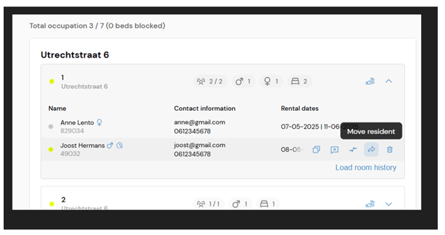This screenshot has height=235, width=445.
Task: Click email joost@gmail.com
Action: click(x=199, y=145)
